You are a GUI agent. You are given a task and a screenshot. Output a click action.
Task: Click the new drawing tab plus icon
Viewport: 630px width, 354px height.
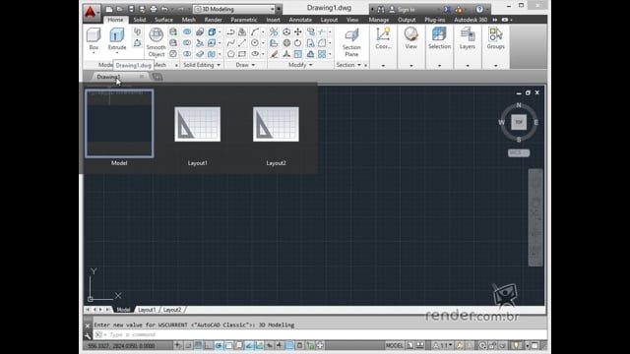[x=157, y=77]
